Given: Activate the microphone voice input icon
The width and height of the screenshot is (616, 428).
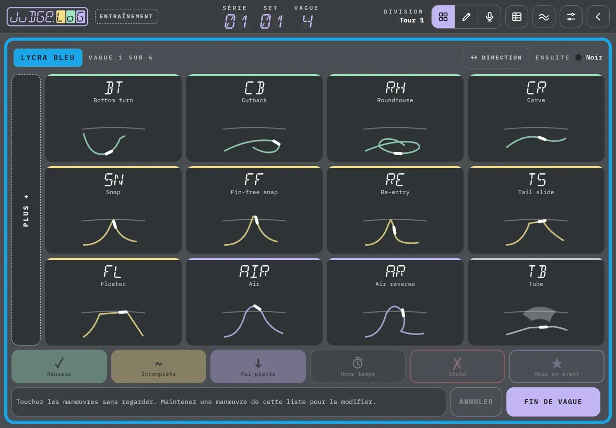Looking at the screenshot, I should click(x=490, y=17).
